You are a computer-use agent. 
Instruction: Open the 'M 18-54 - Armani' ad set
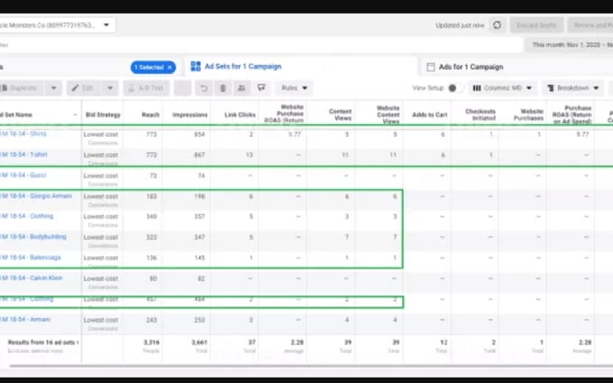25,320
